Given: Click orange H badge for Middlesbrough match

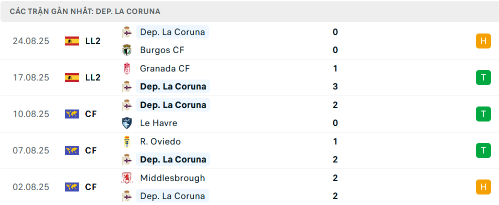Looking at the screenshot, I should (483, 187).
